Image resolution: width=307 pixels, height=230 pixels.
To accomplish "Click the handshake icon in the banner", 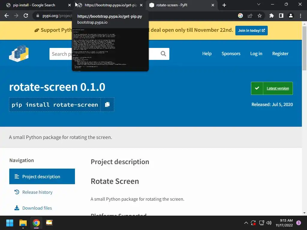I will tap(37, 30).
